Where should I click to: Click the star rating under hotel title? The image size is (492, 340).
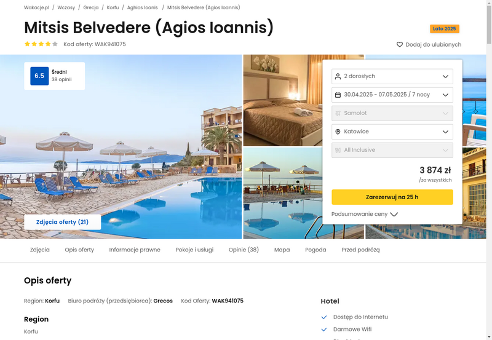pyautogui.click(x=41, y=44)
